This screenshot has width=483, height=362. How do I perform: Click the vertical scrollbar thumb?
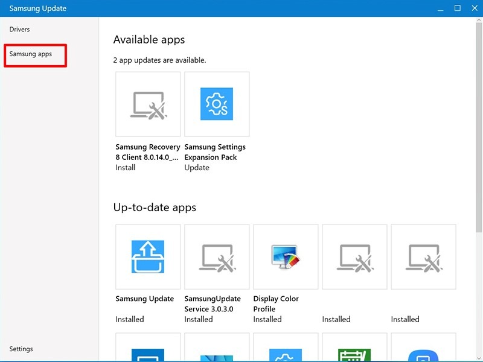[479, 127]
